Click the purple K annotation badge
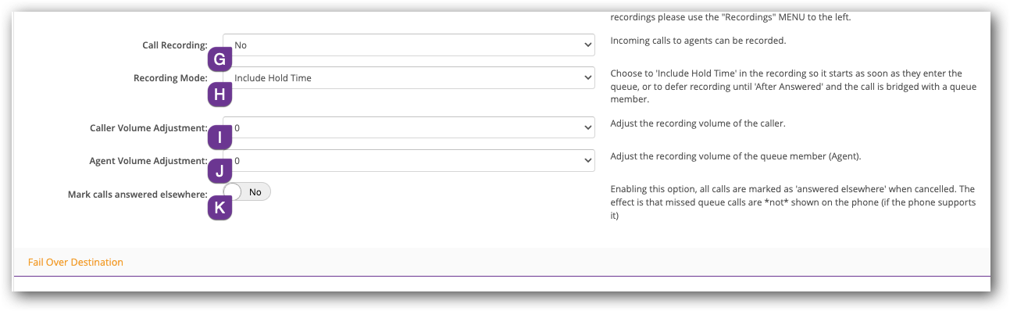The height and width of the screenshot is (311, 1010). click(x=219, y=207)
